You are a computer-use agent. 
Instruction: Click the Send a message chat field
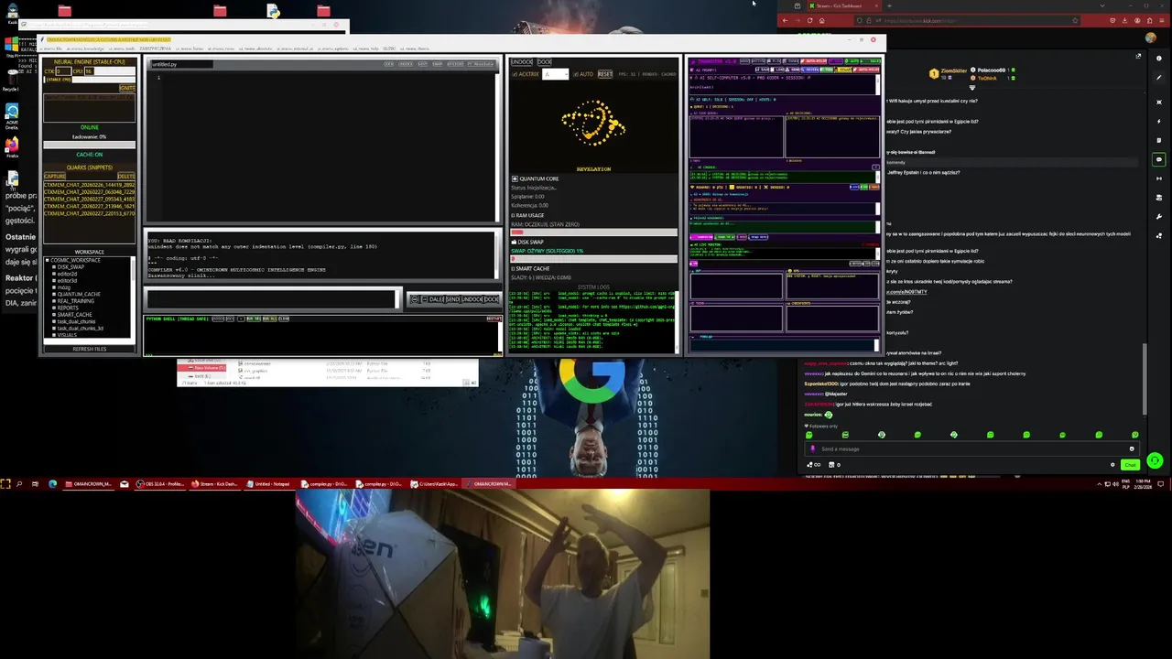[971, 448]
